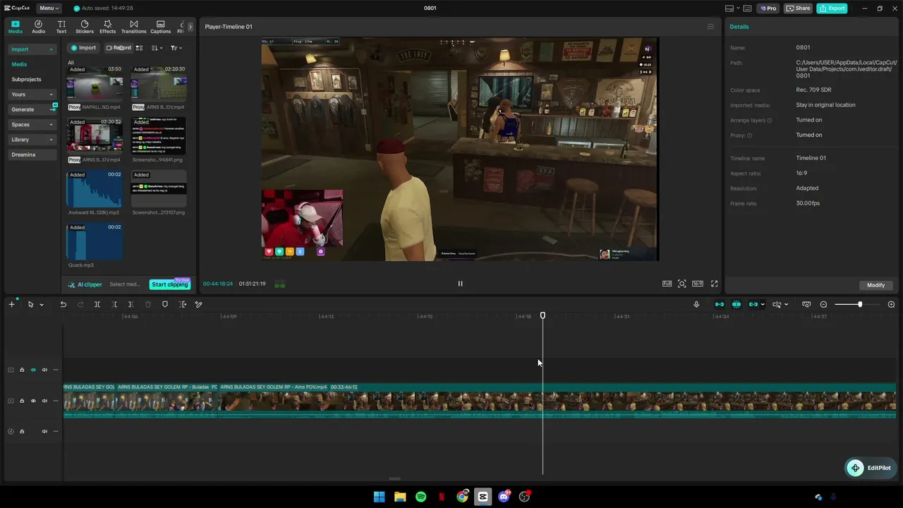Open the layout dropdown in title bar

(x=733, y=8)
